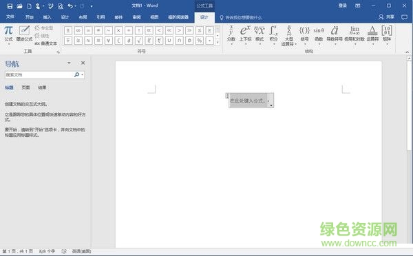Switch to the 福昕阅读器 tab
Viewport: 413px width, 256px height.
tap(178, 17)
